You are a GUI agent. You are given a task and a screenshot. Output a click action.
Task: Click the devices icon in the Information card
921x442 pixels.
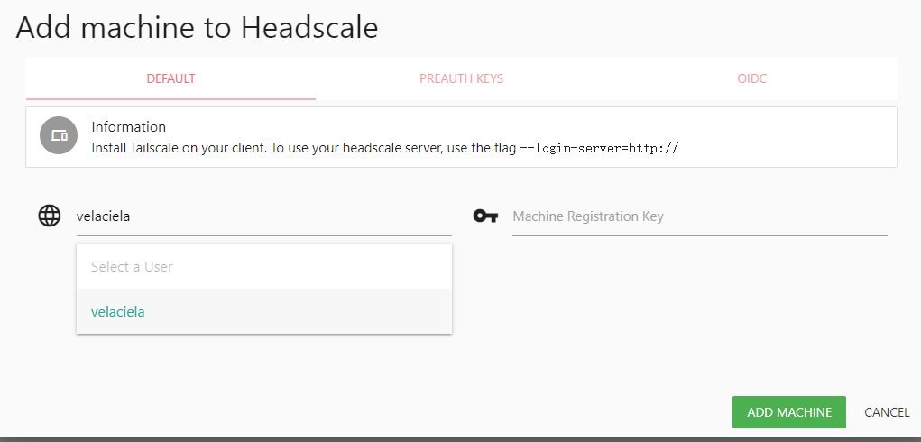coord(58,135)
